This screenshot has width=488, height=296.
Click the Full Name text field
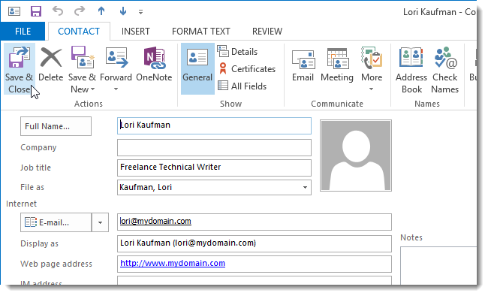click(x=214, y=125)
